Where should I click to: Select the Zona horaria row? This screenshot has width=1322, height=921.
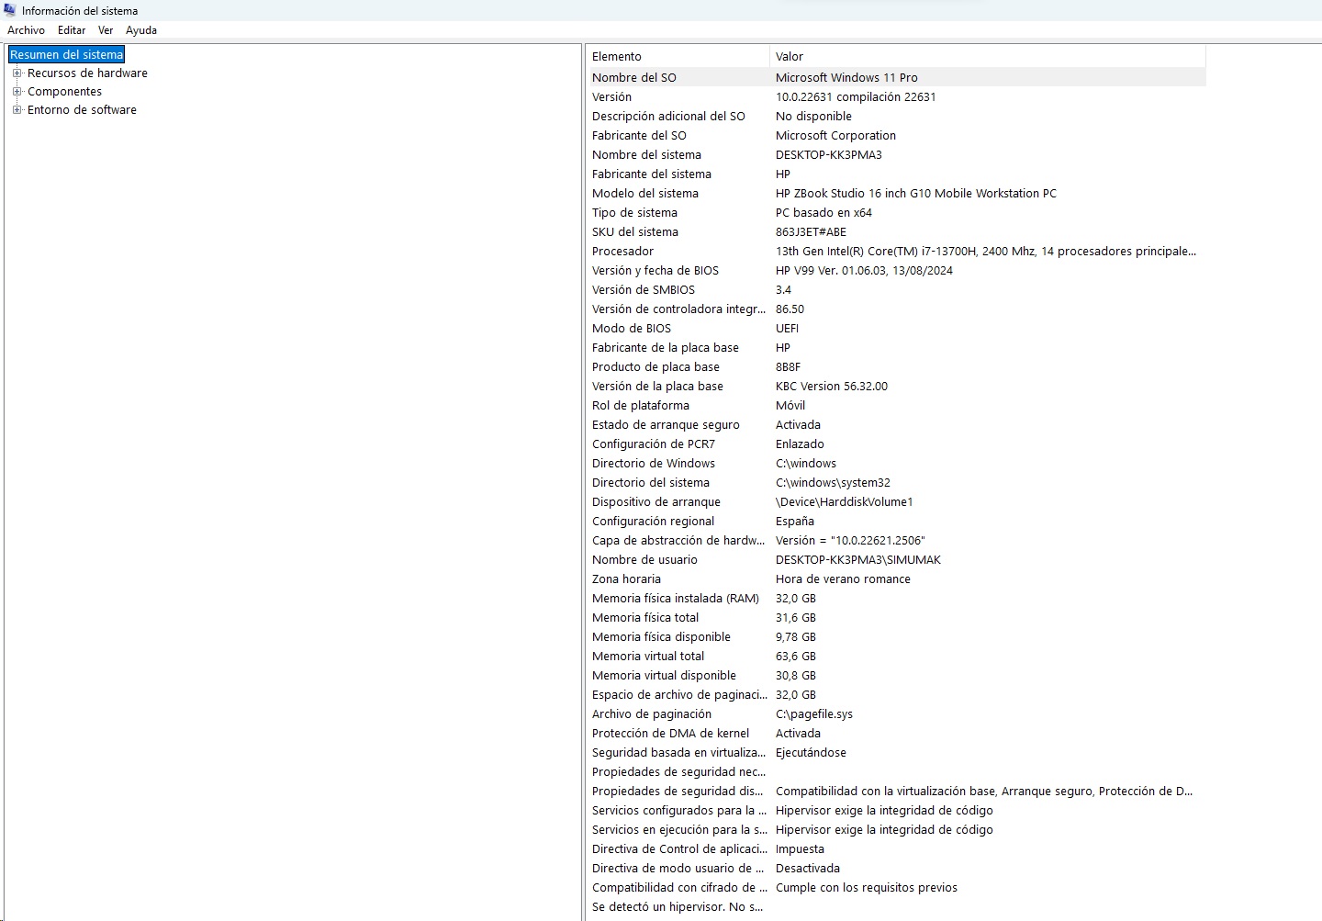(x=626, y=579)
